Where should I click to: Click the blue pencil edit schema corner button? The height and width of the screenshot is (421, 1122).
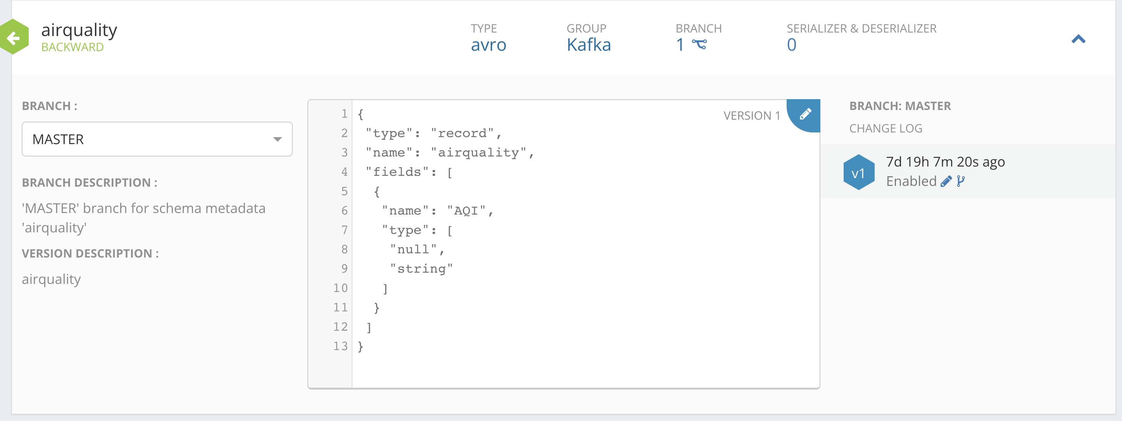(x=805, y=114)
